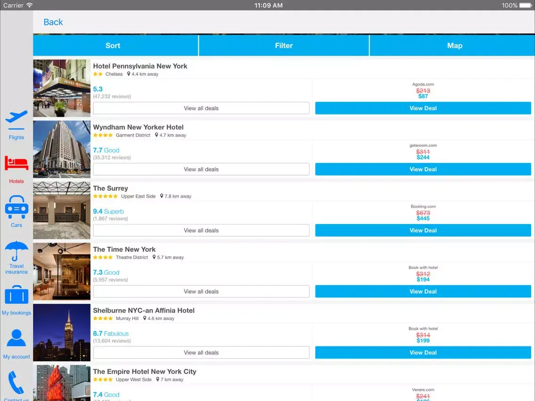Tap star rating of The Surrey
This screenshot has height=401, width=535.
(x=105, y=196)
